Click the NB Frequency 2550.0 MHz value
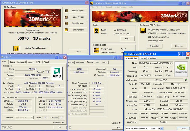 (114, 75)
